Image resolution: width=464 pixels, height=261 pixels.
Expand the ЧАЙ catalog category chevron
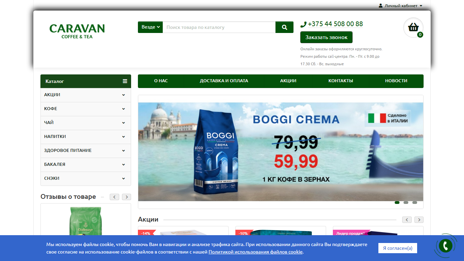click(124, 123)
